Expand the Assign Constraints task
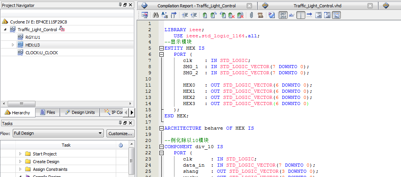The image size is (401, 177). point(20,169)
